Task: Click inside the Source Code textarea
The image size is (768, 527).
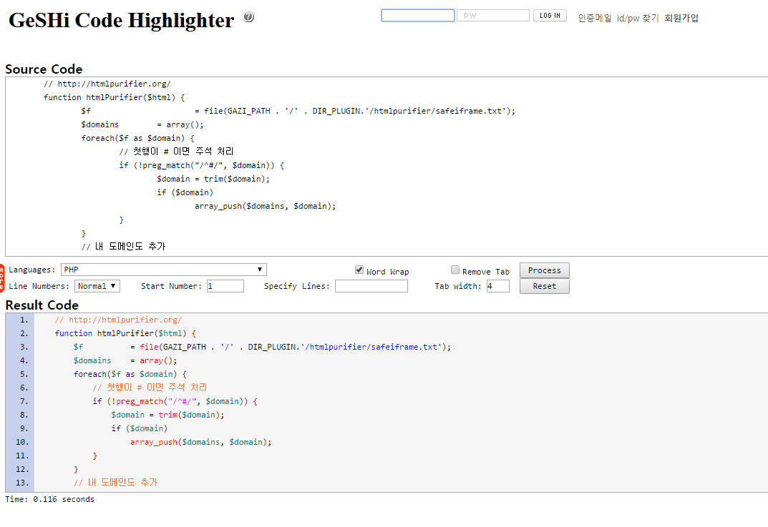Action: [387, 167]
